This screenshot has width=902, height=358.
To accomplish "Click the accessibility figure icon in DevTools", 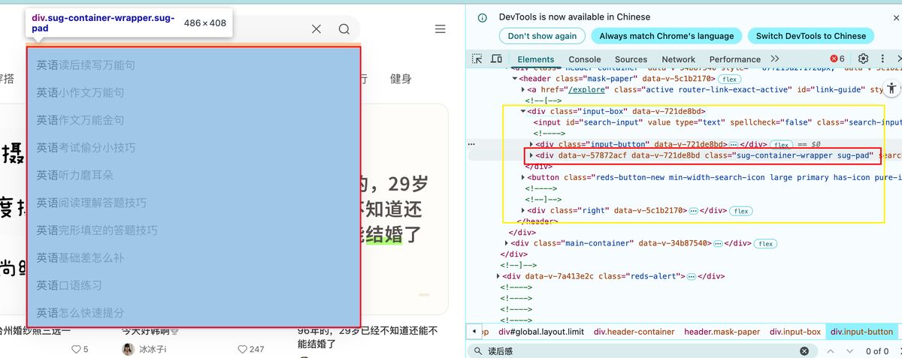I will 892,88.
